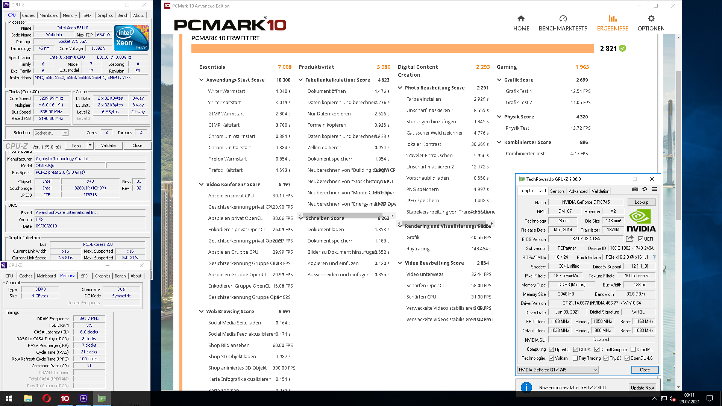
Task: Click the volume muted tray icon
Action: 673,398
